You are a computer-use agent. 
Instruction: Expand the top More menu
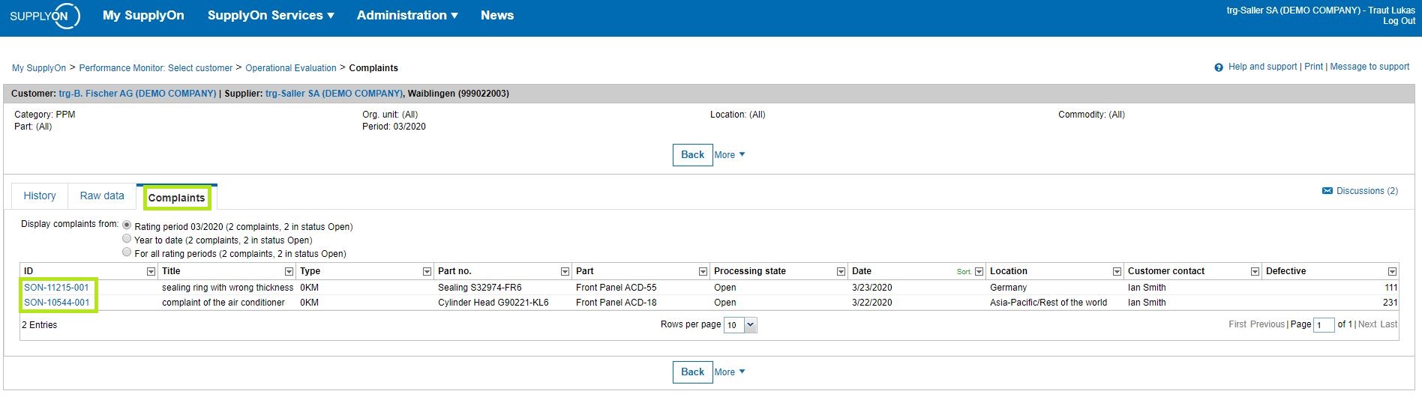click(730, 155)
